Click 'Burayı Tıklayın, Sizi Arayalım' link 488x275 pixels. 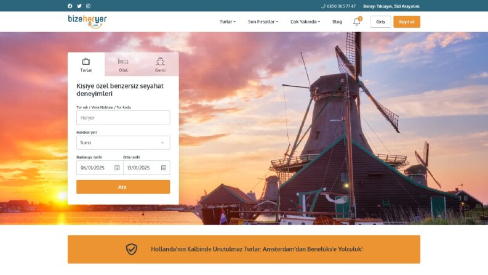(x=391, y=6)
